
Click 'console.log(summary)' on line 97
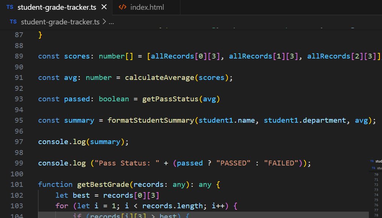coord(83,142)
